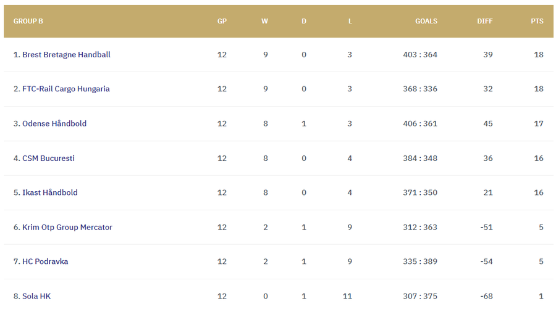Open Brest Bretagne Handball team link
556x312 pixels.
66,55
